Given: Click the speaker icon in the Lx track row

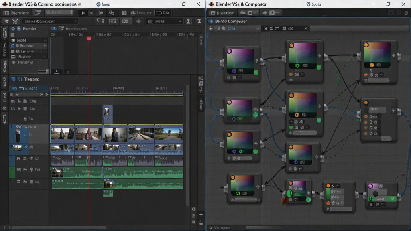Looking at the screenshot, I should click(25, 119).
